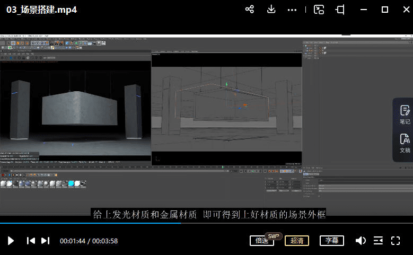Add a Cube primitive object
413x255 pixels.
[67, 43]
